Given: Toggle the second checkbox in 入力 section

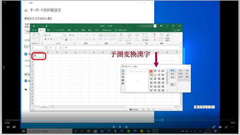Looking at the screenshot, I should click(x=26, y=54).
